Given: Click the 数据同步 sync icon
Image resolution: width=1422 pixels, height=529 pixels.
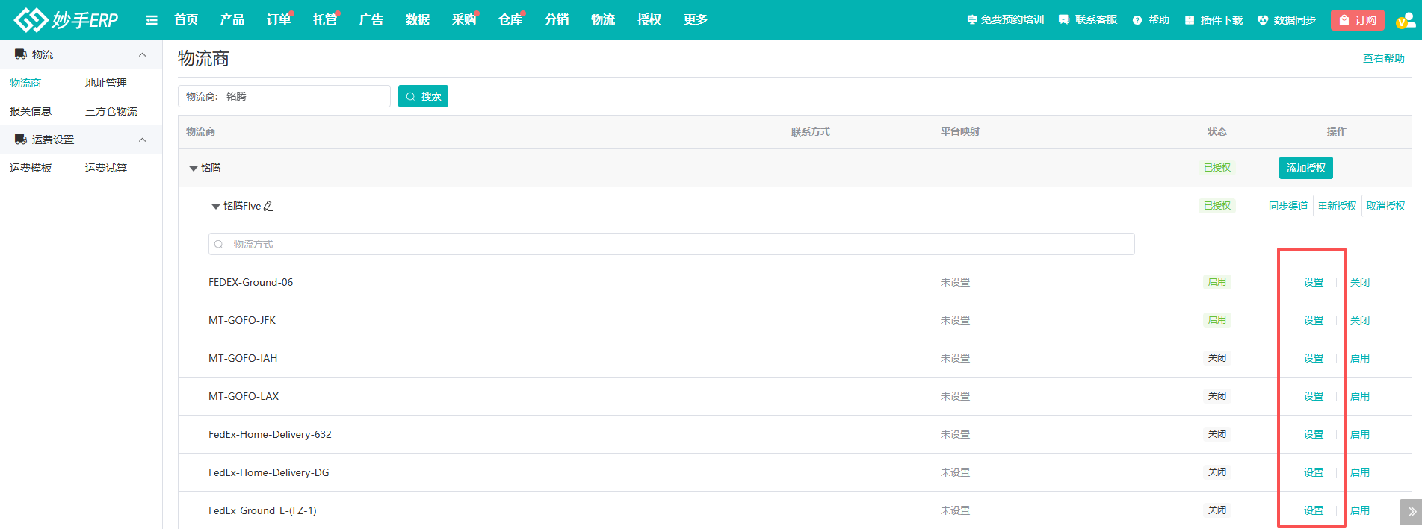Looking at the screenshot, I should point(1263,20).
